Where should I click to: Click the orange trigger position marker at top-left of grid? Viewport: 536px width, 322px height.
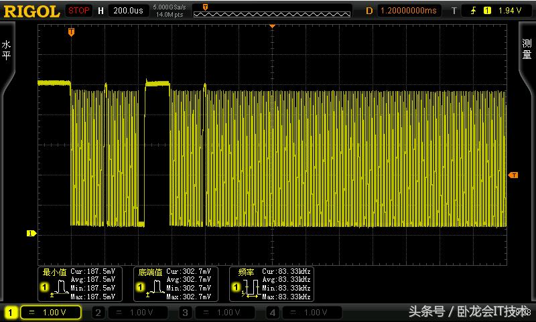(x=71, y=31)
